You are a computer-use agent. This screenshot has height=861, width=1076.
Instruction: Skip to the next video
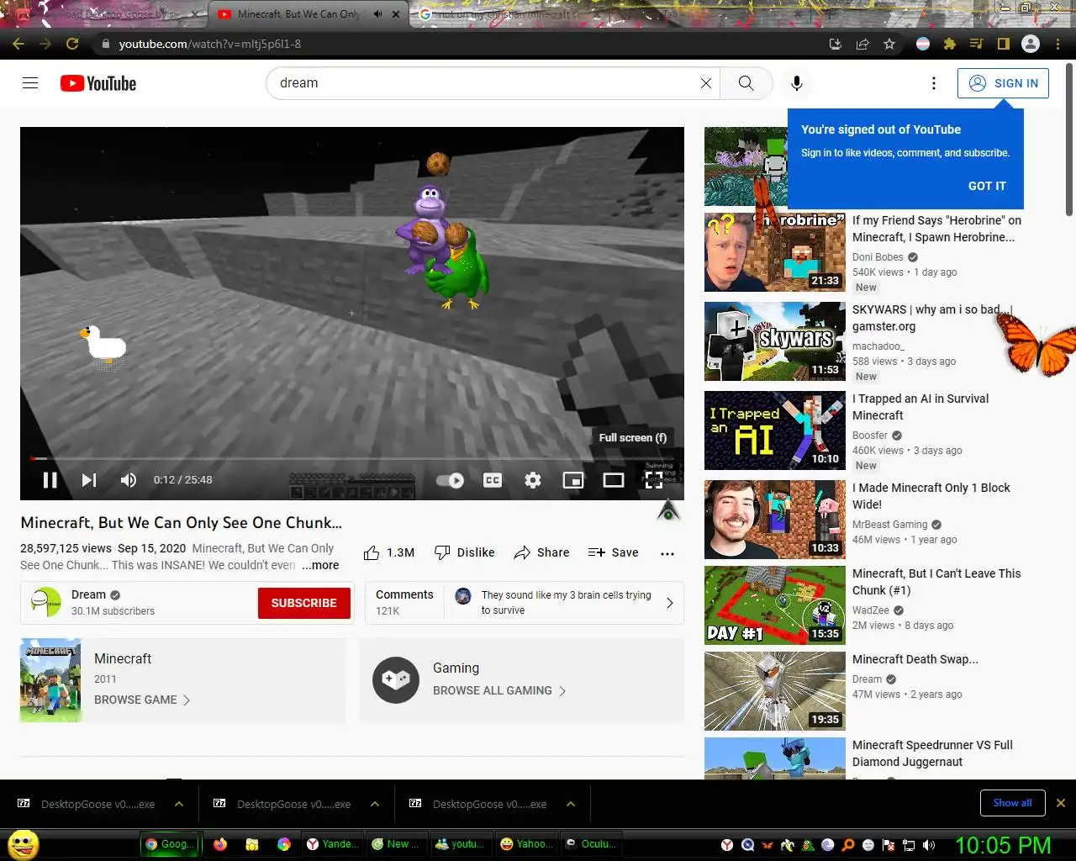tap(89, 480)
